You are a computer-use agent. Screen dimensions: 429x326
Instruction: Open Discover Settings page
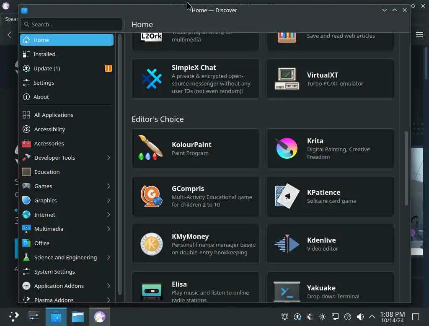[67, 83]
